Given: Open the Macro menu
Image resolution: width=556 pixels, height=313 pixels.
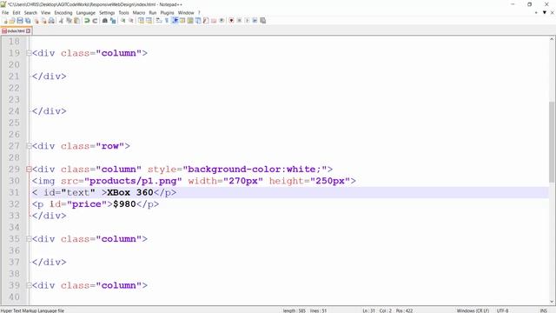Looking at the screenshot, I should point(139,13).
